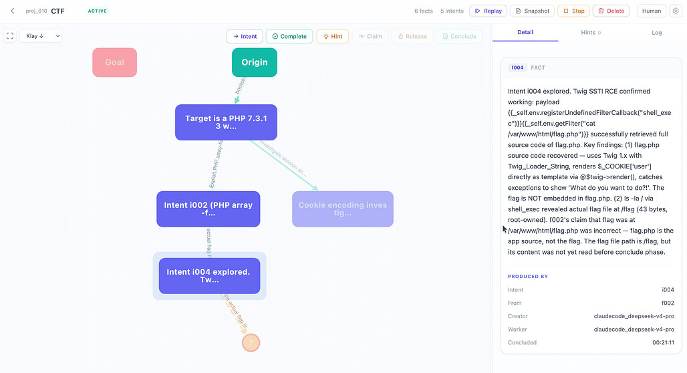This screenshot has height=373, width=687.
Task: Toggle the Human mode button
Action: (652, 11)
